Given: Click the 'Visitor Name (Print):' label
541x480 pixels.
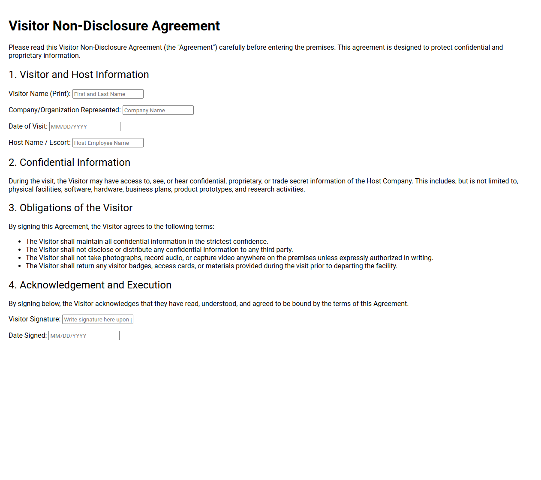Looking at the screenshot, I should (39, 94).
